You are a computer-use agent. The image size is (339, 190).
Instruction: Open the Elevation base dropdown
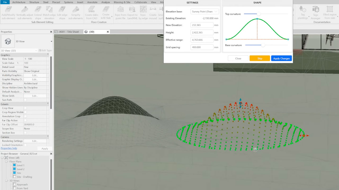click(x=205, y=12)
